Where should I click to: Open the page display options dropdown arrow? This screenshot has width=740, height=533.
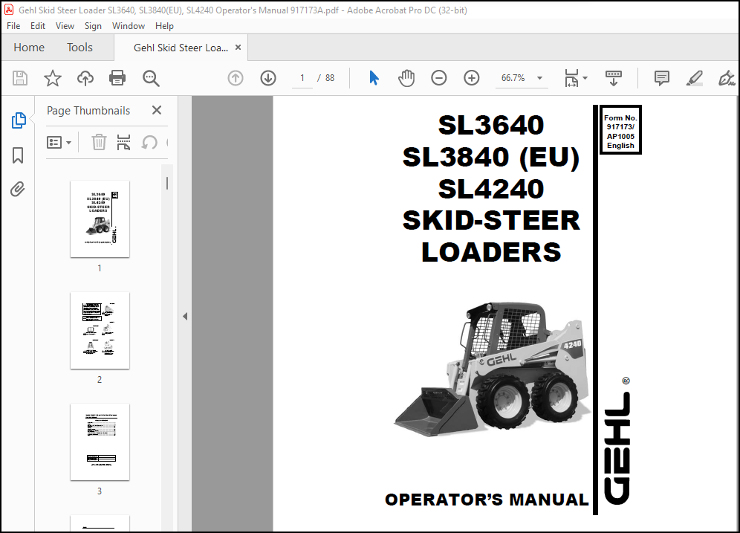point(585,78)
